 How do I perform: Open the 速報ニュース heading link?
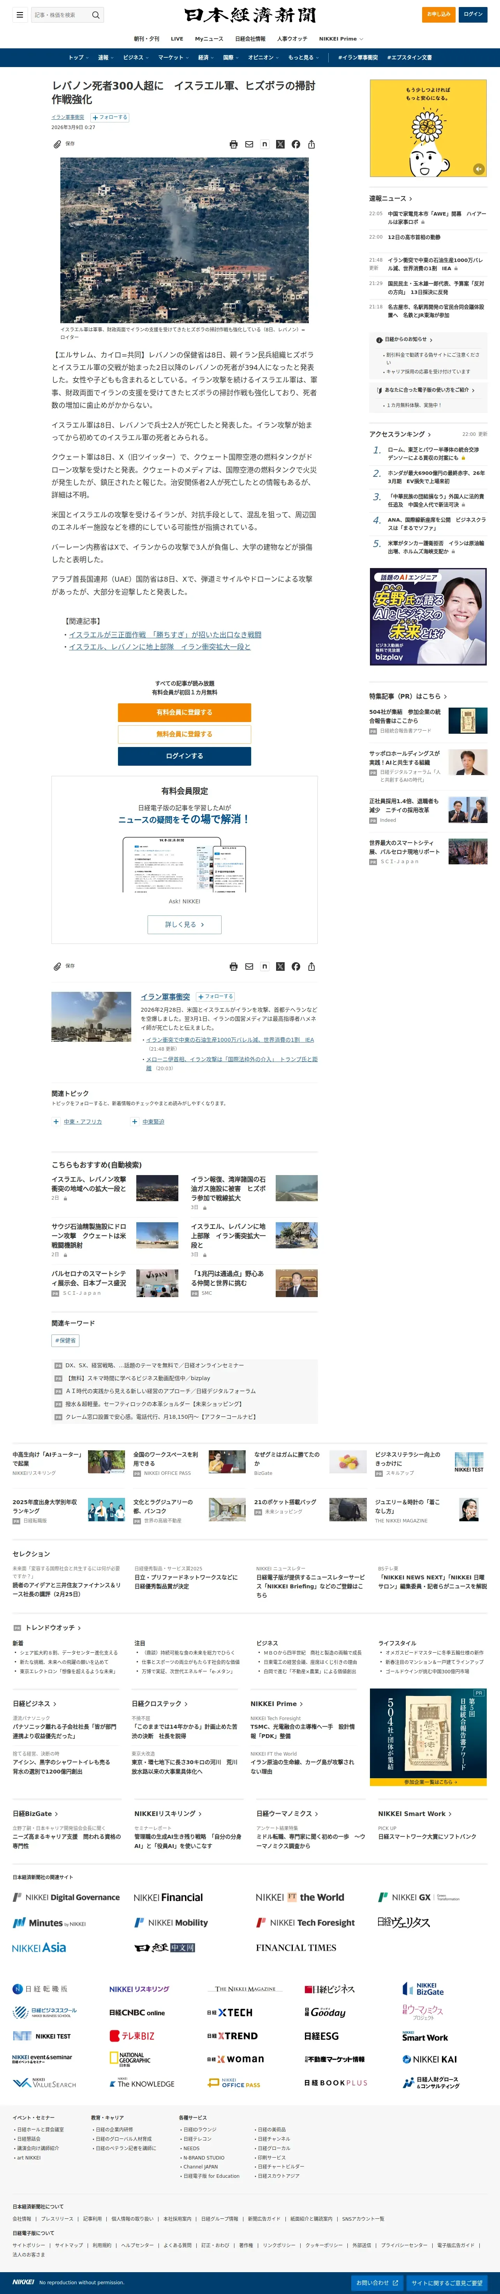click(391, 198)
